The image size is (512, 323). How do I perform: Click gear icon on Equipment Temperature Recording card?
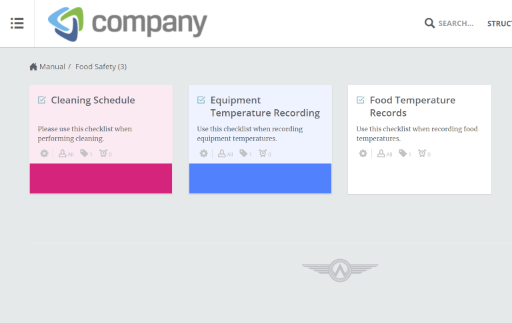(x=204, y=153)
